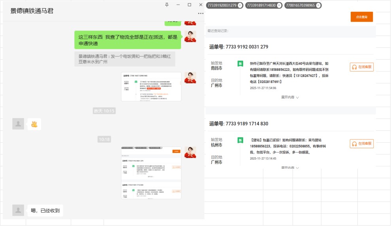
Task: Select the 773391920031279 tracking number chip
Action: 221,6
